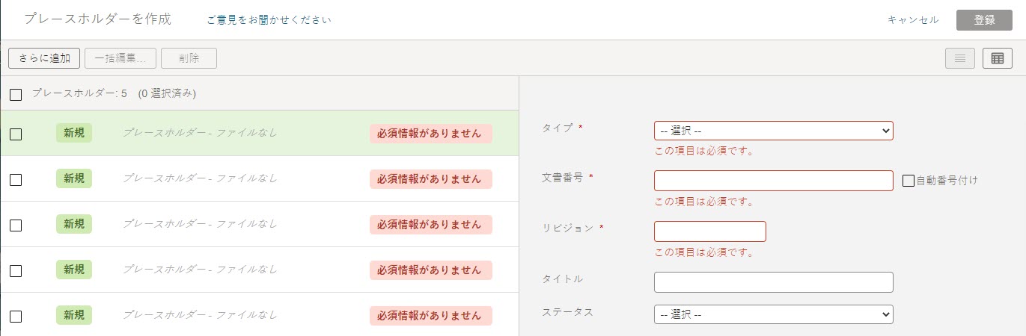Click 必須情報がありません warning on second row
1026x336 pixels.
[431, 179]
